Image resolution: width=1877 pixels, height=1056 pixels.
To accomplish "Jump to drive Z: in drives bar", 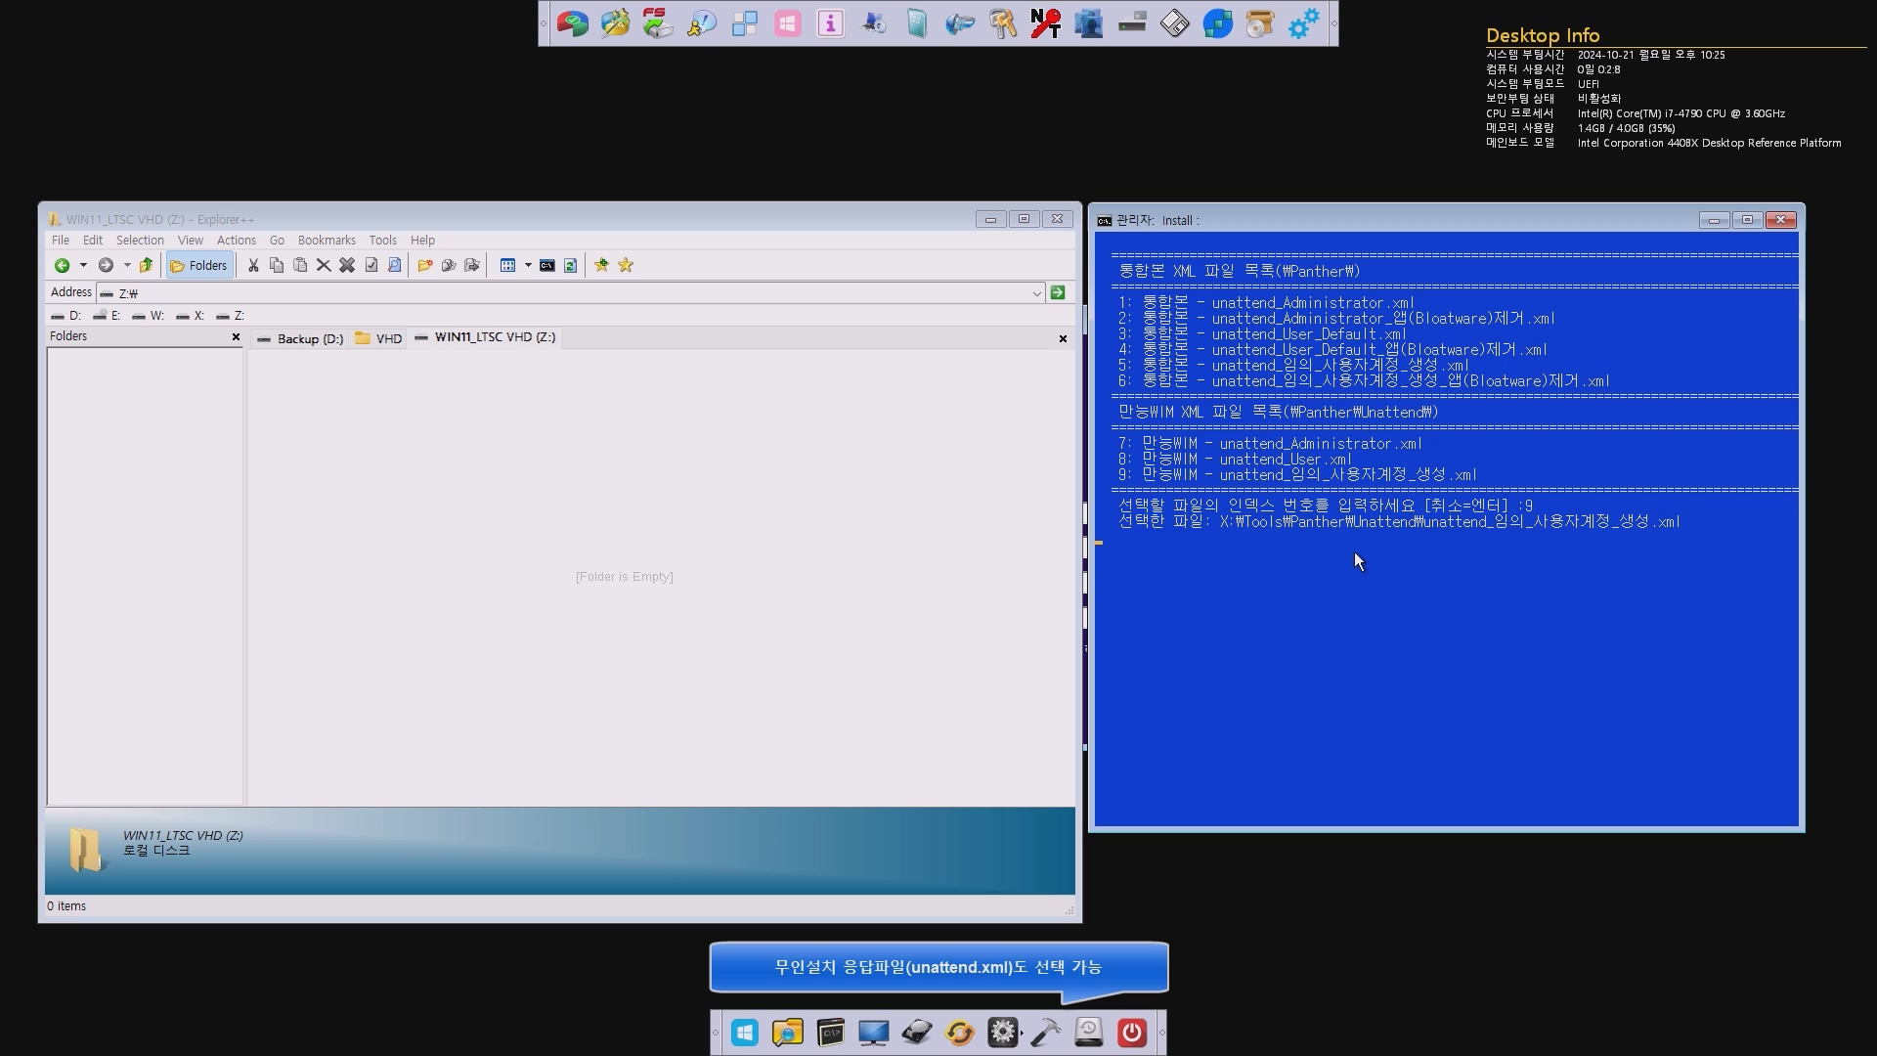I will coord(230,316).
